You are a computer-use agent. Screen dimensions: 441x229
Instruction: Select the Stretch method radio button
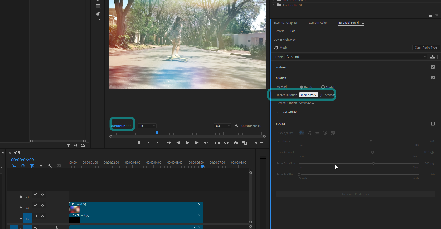click(323, 87)
